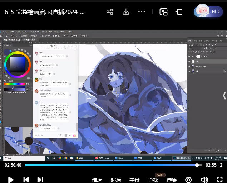This screenshot has height=183, width=227.
Task: Enable picture-in-picture mini player
Action: tap(164, 12)
